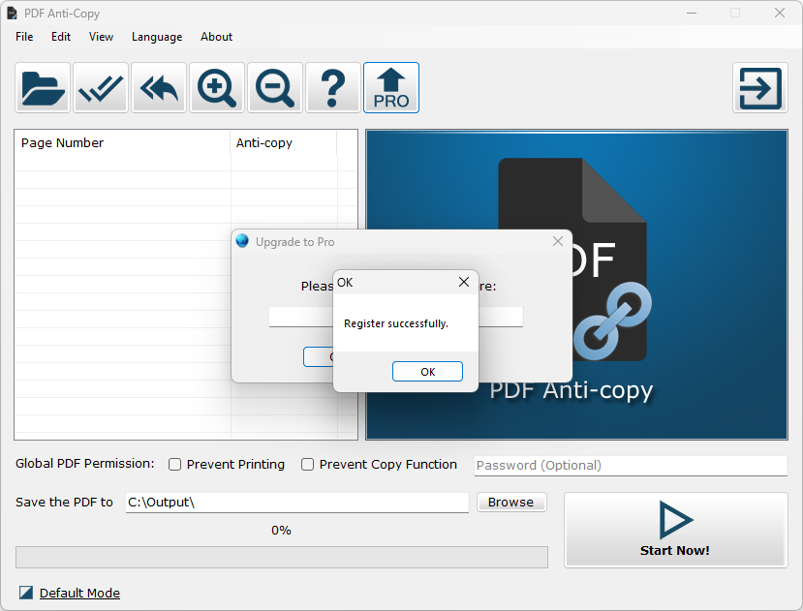This screenshot has width=803, height=611.
Task: Click the Save the PDF to path field
Action: [297, 503]
